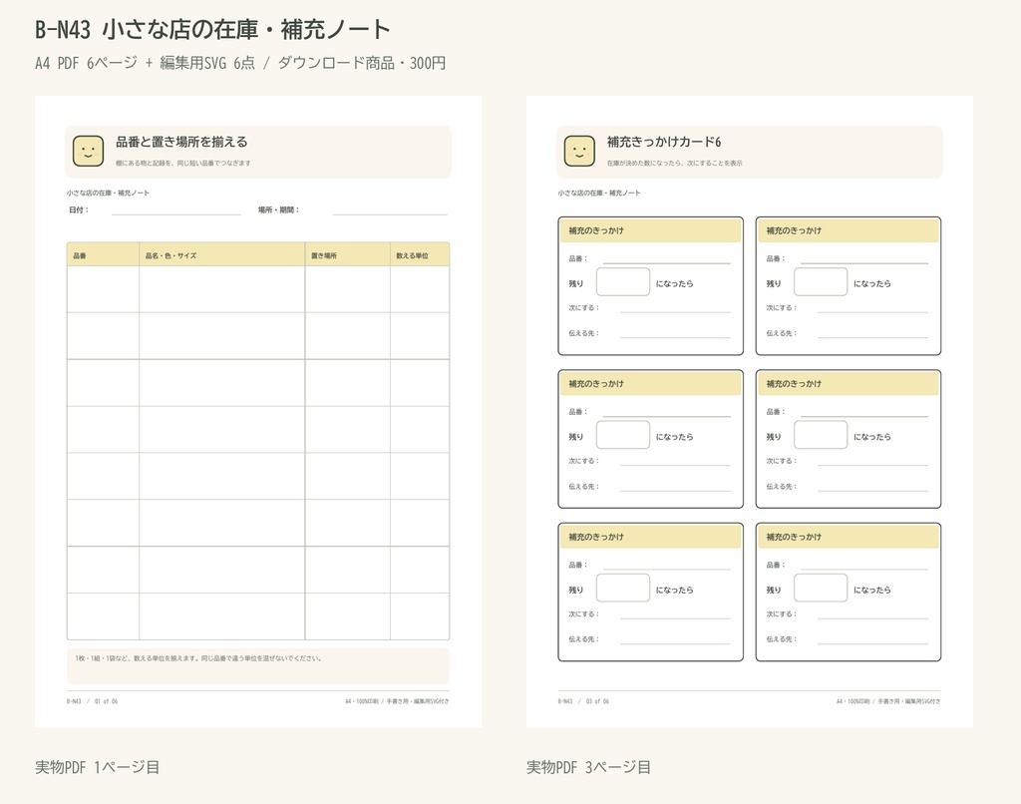The height and width of the screenshot is (804, 1021).
Task: Select the title B-N43 小さな店の在庫・補充ノート
Action: coord(212,29)
